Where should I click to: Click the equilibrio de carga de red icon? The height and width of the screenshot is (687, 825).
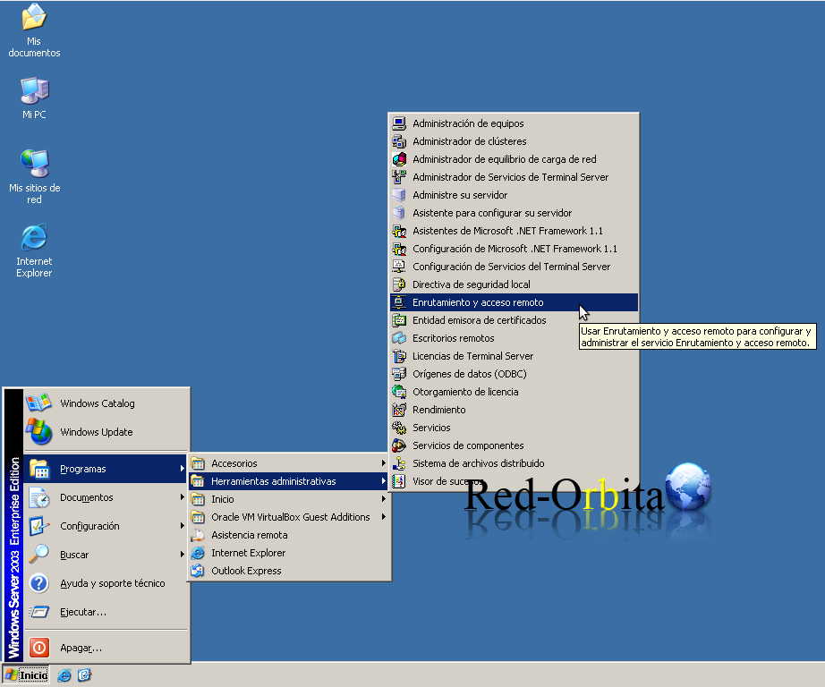tap(399, 159)
